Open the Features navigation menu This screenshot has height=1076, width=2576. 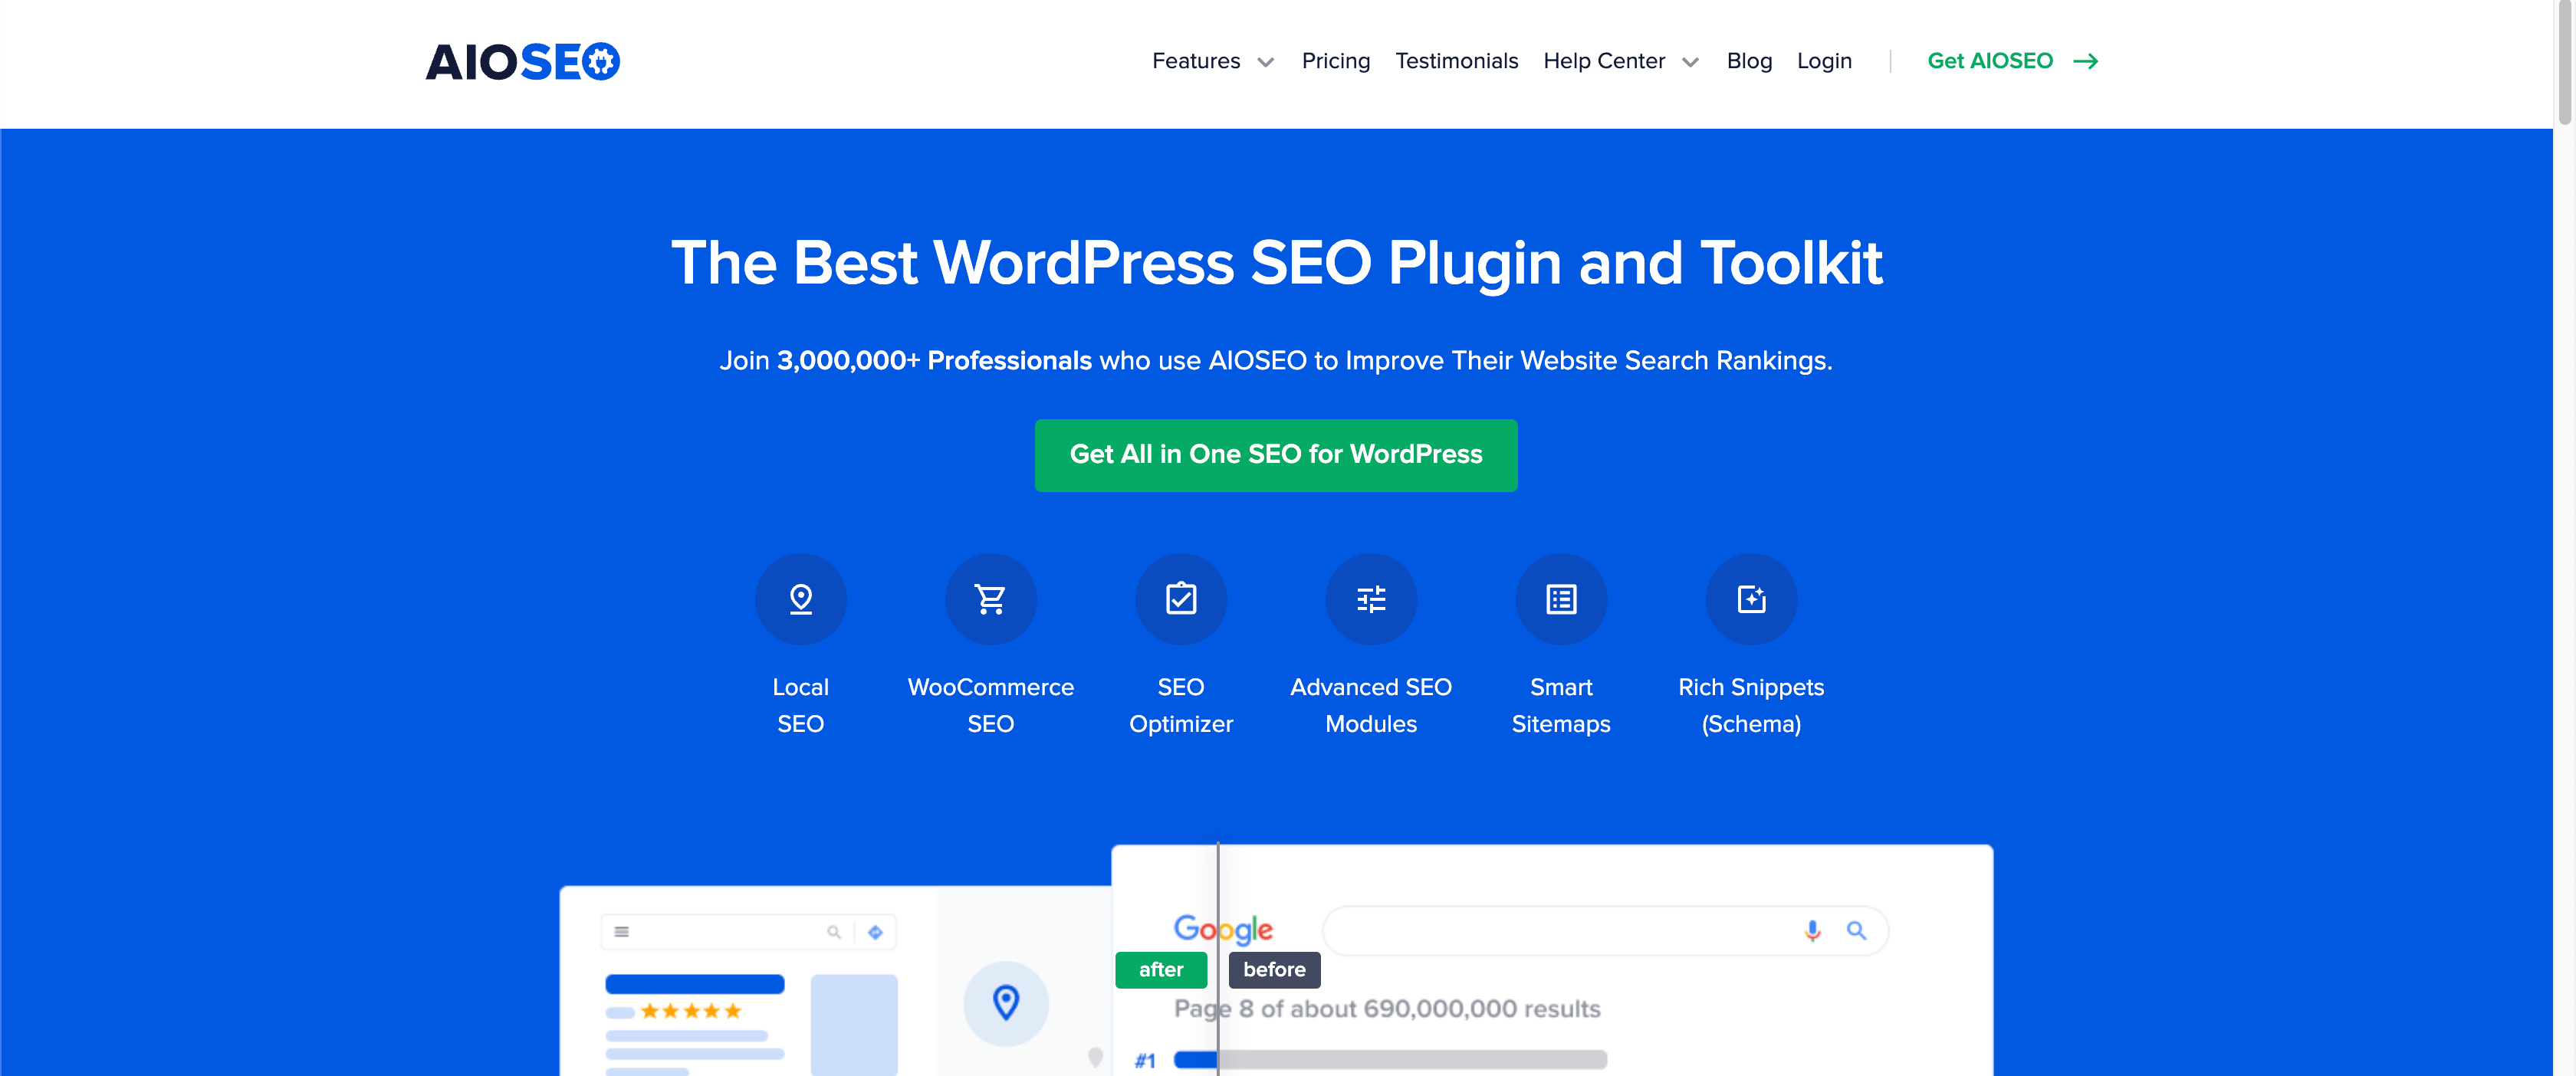[1211, 61]
